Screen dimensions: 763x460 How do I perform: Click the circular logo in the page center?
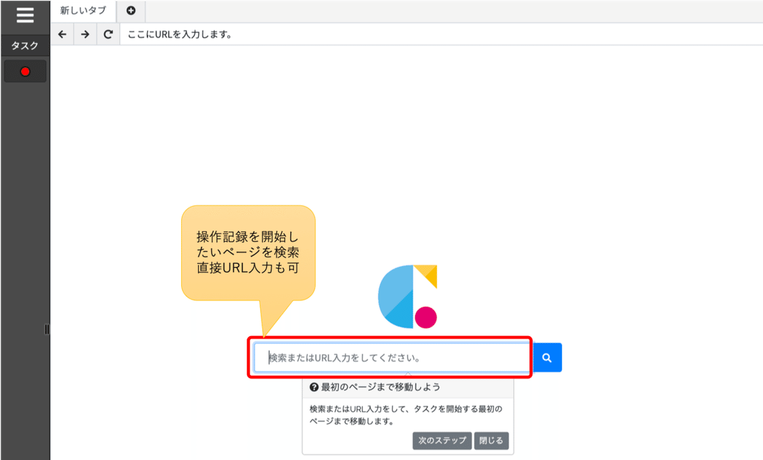pos(408,295)
